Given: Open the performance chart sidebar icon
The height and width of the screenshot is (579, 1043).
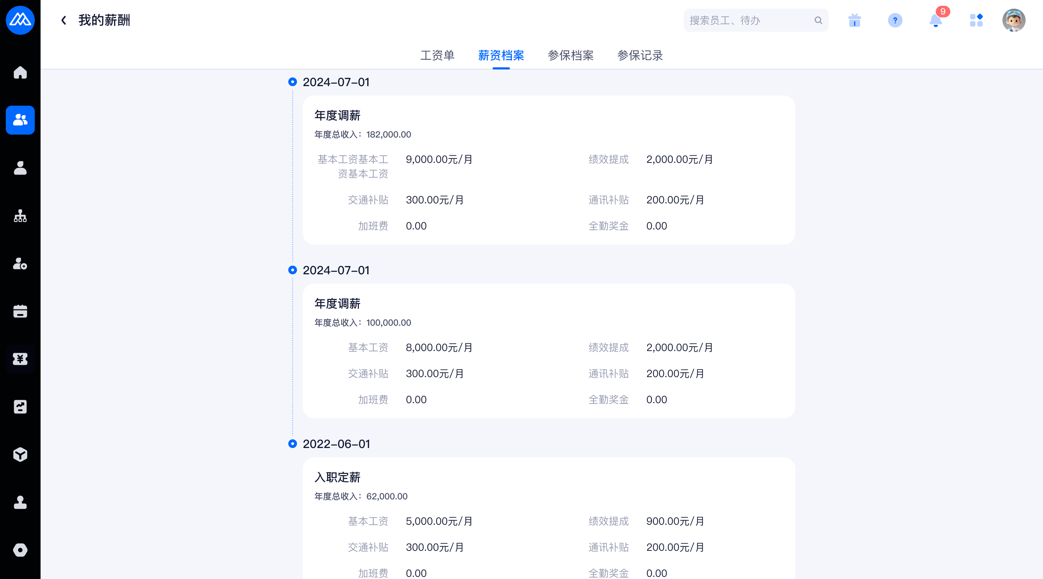Looking at the screenshot, I should pyautogui.click(x=20, y=407).
